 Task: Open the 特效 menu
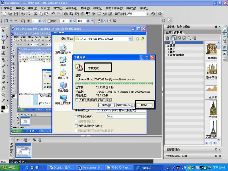click(58, 8)
